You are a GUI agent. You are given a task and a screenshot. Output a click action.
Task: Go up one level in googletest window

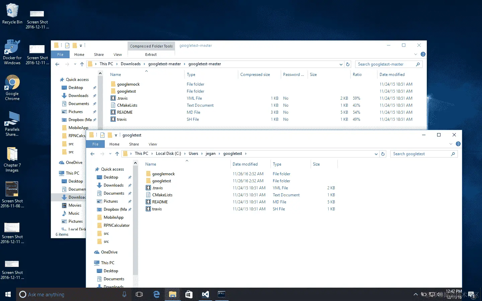point(117,154)
